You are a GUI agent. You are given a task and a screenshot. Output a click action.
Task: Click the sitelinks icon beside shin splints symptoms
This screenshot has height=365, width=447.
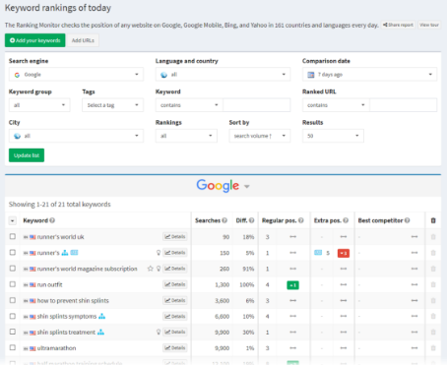tap(102, 316)
